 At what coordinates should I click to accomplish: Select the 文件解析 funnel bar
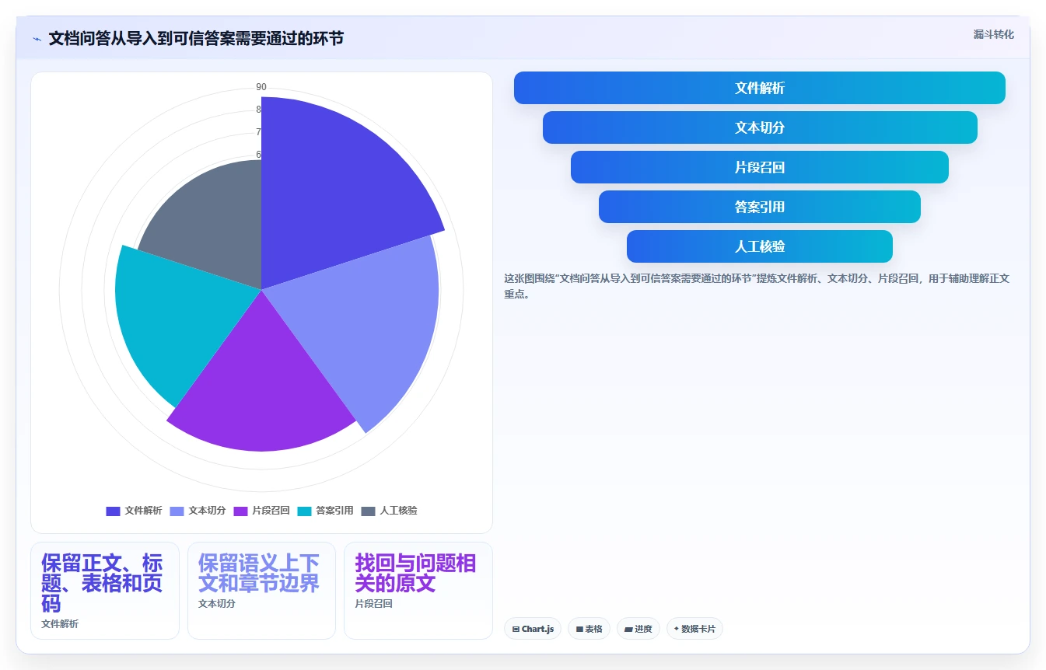760,88
